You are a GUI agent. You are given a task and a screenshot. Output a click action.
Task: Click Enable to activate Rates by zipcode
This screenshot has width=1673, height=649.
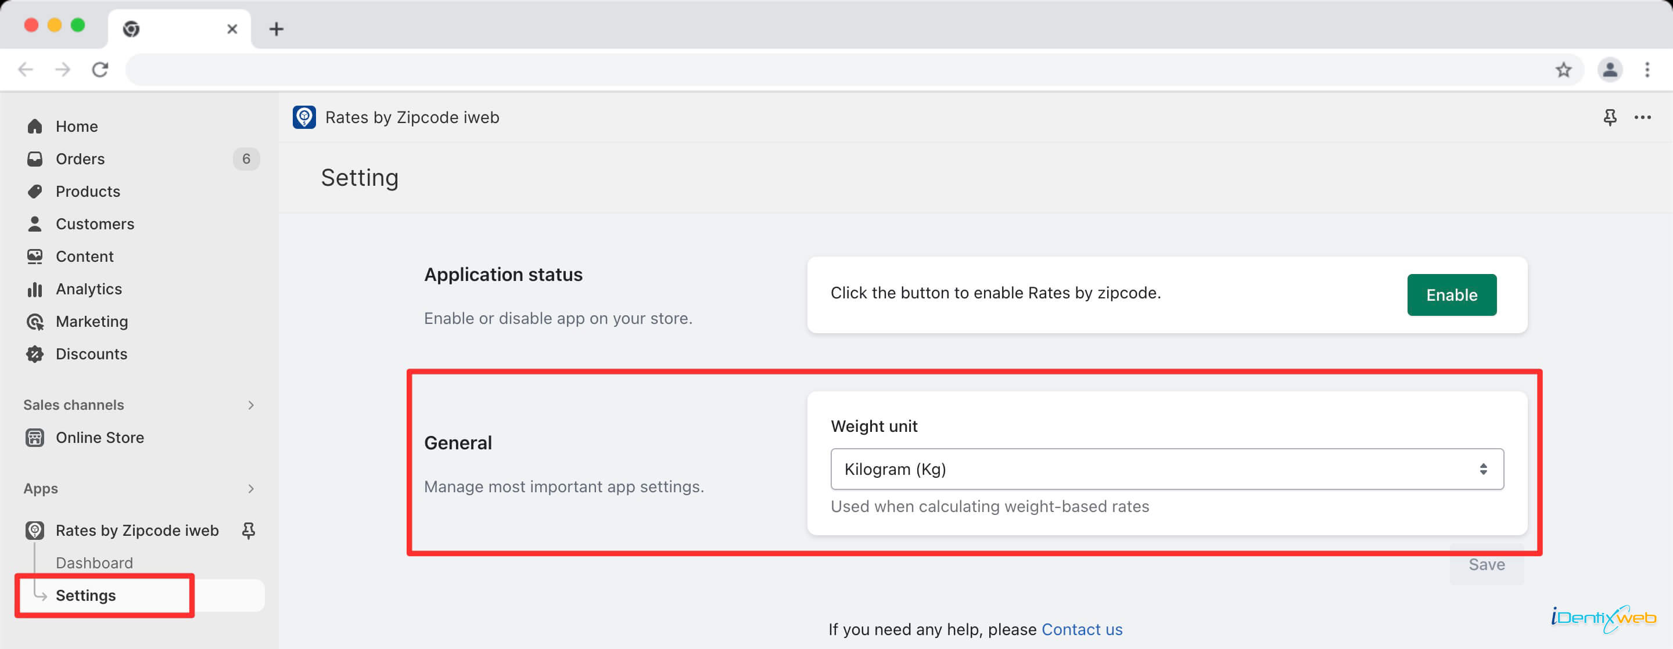[x=1452, y=295]
